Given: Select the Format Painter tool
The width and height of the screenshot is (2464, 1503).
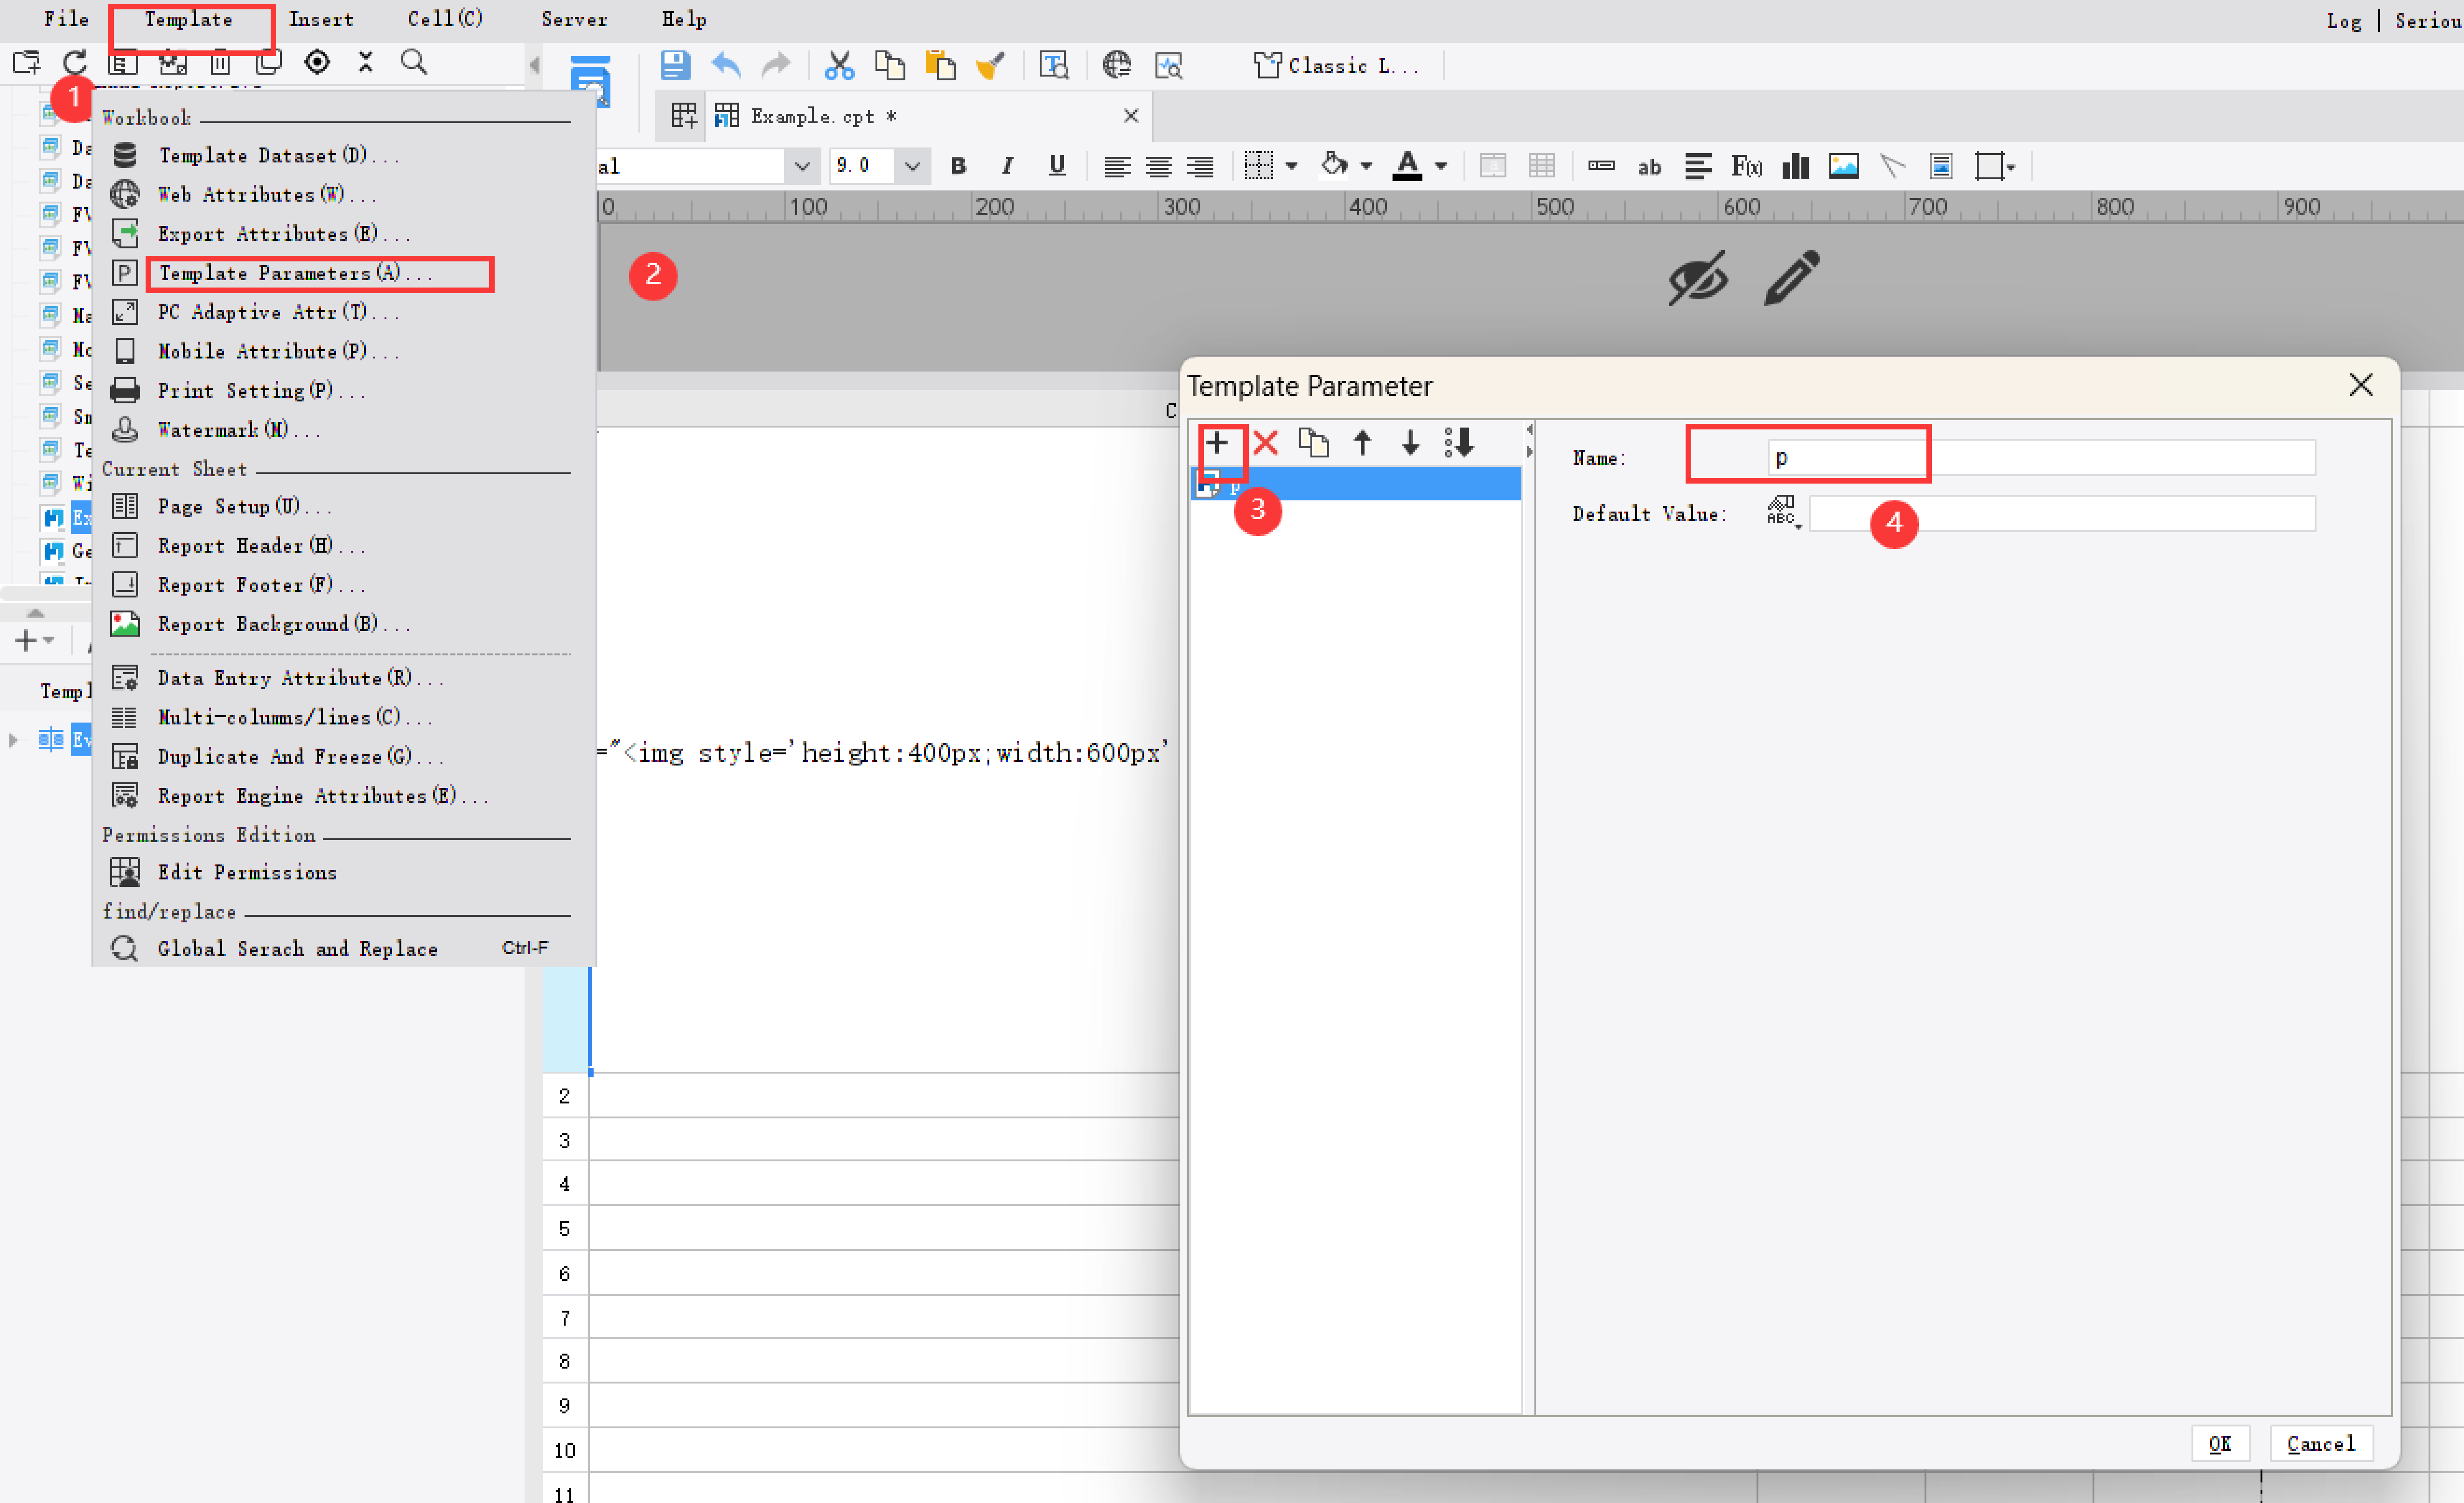Looking at the screenshot, I should coord(990,65).
